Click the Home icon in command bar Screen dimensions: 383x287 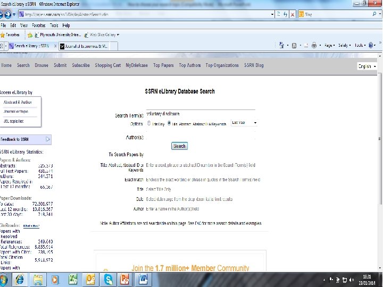(x=281, y=45)
